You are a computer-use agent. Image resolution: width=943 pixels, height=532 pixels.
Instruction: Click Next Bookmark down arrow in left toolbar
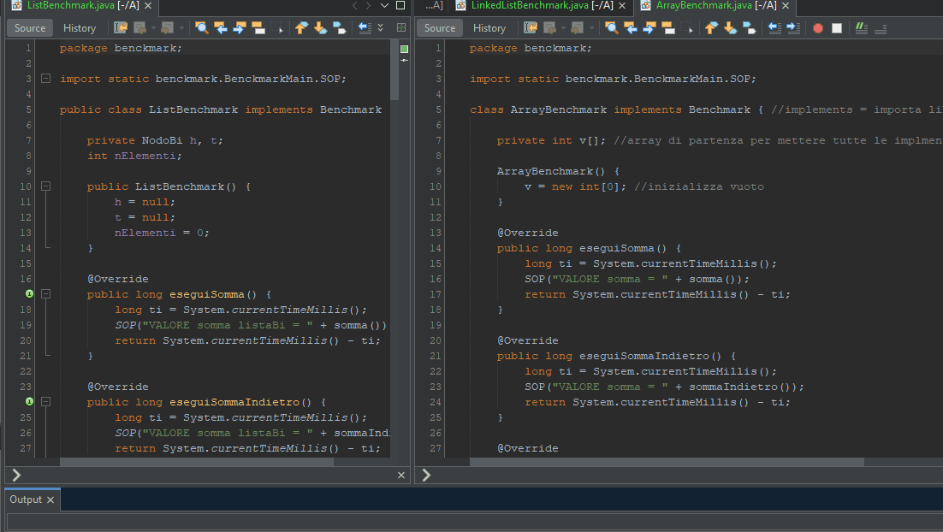pyautogui.click(x=321, y=27)
